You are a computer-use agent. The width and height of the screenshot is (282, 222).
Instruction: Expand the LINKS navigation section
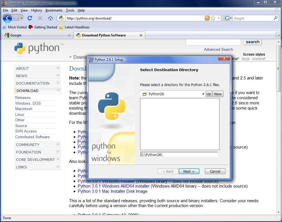point(38,167)
